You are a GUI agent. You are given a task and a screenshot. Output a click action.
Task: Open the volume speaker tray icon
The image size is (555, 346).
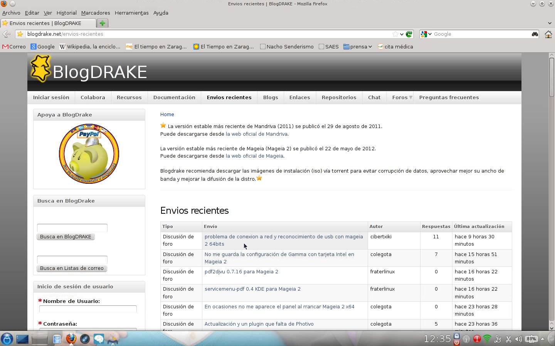point(518,339)
